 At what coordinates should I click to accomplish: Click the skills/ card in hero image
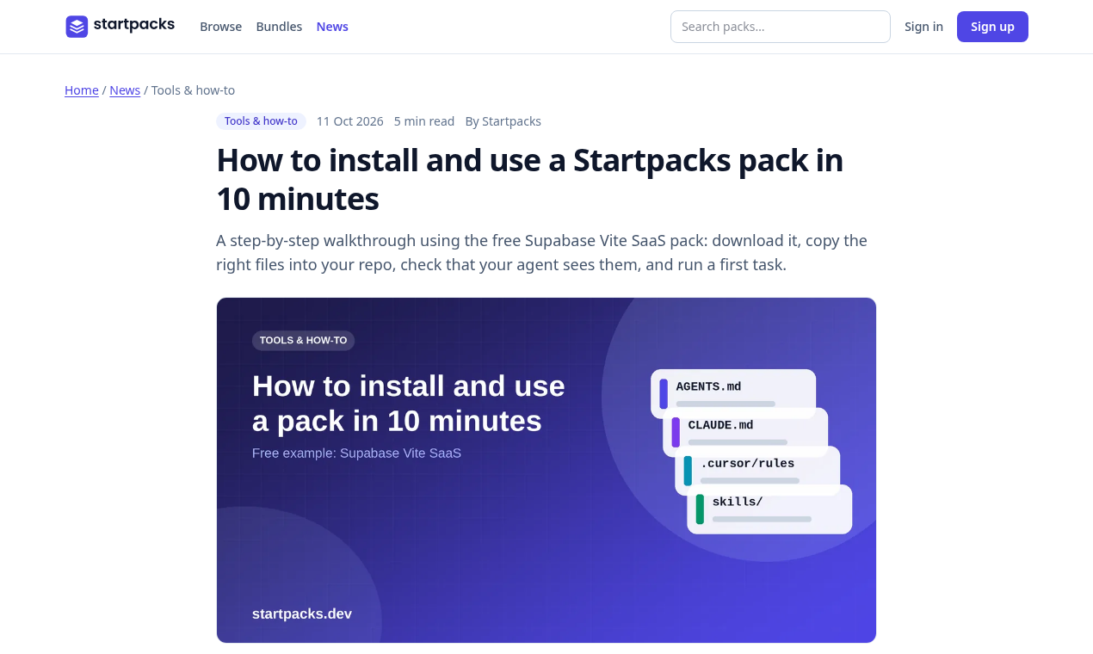tap(769, 509)
